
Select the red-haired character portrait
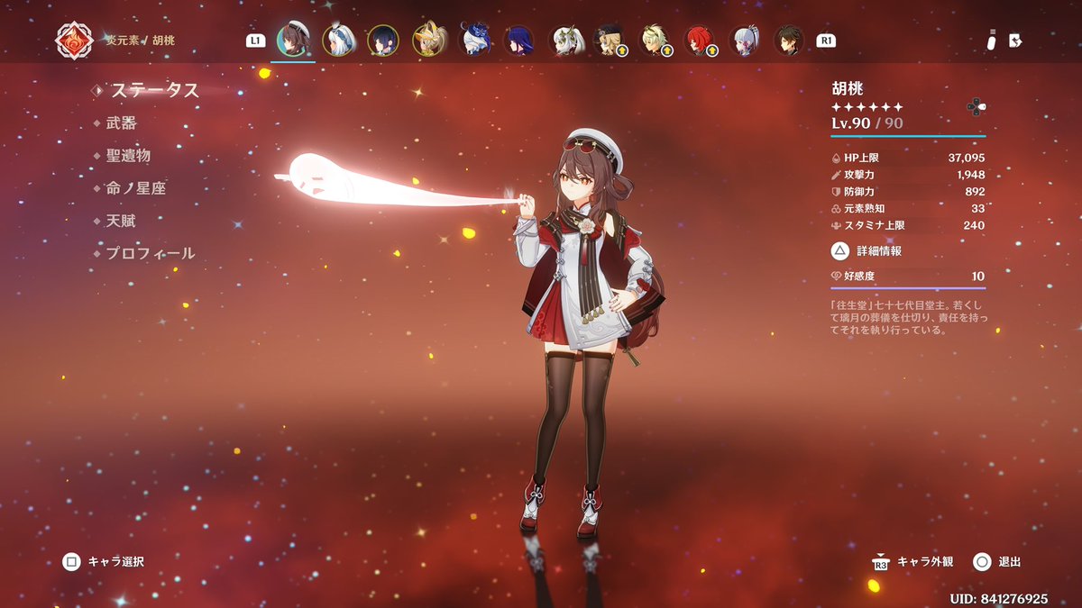click(x=699, y=40)
